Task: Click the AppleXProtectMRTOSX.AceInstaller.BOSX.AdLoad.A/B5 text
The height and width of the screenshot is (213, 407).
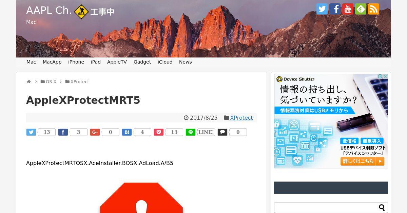Action: pos(100,163)
